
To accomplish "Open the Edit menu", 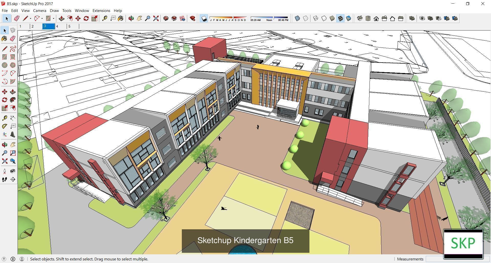I will pyautogui.click(x=14, y=10).
